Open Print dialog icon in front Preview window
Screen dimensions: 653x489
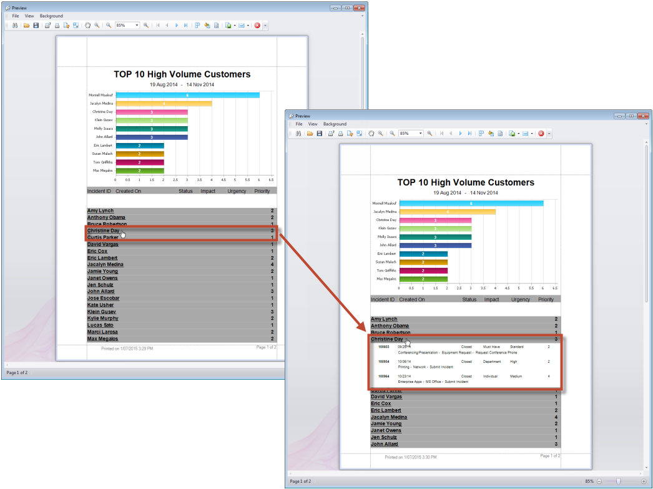[331, 134]
